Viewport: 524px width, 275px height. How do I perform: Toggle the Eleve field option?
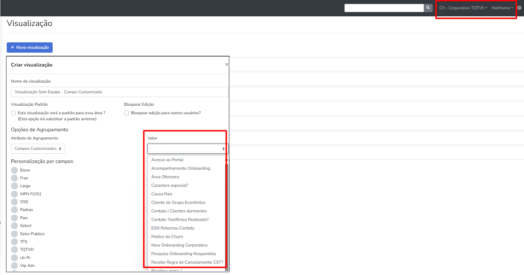pyautogui.click(x=14, y=170)
